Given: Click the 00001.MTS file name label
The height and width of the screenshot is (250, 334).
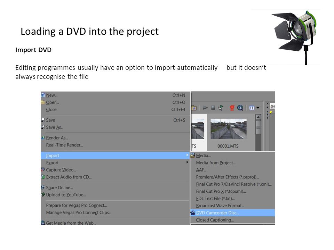Looking at the screenshot, I should 228,146.
